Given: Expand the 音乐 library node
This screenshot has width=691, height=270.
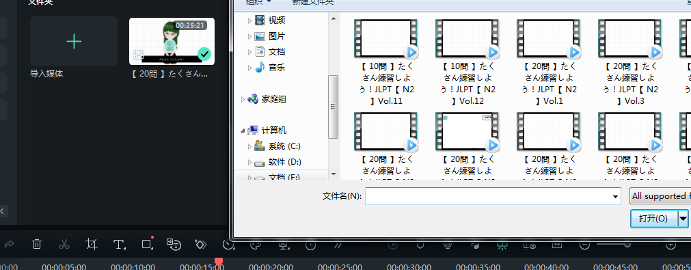Looking at the screenshot, I should pos(250,68).
